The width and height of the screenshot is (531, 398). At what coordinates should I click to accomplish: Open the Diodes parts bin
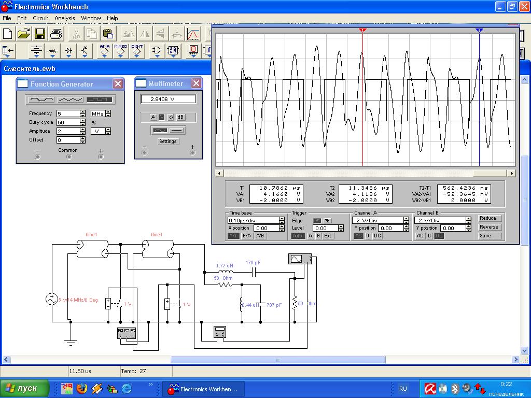[69, 51]
